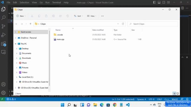Switch to details view layout icon
191x107 pixels.
coord(174,93)
